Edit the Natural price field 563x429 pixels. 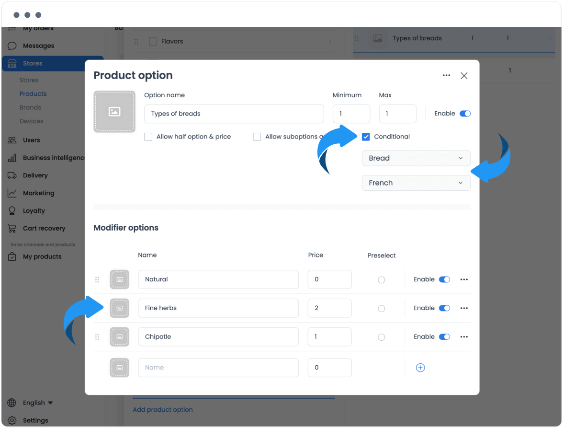(329, 279)
